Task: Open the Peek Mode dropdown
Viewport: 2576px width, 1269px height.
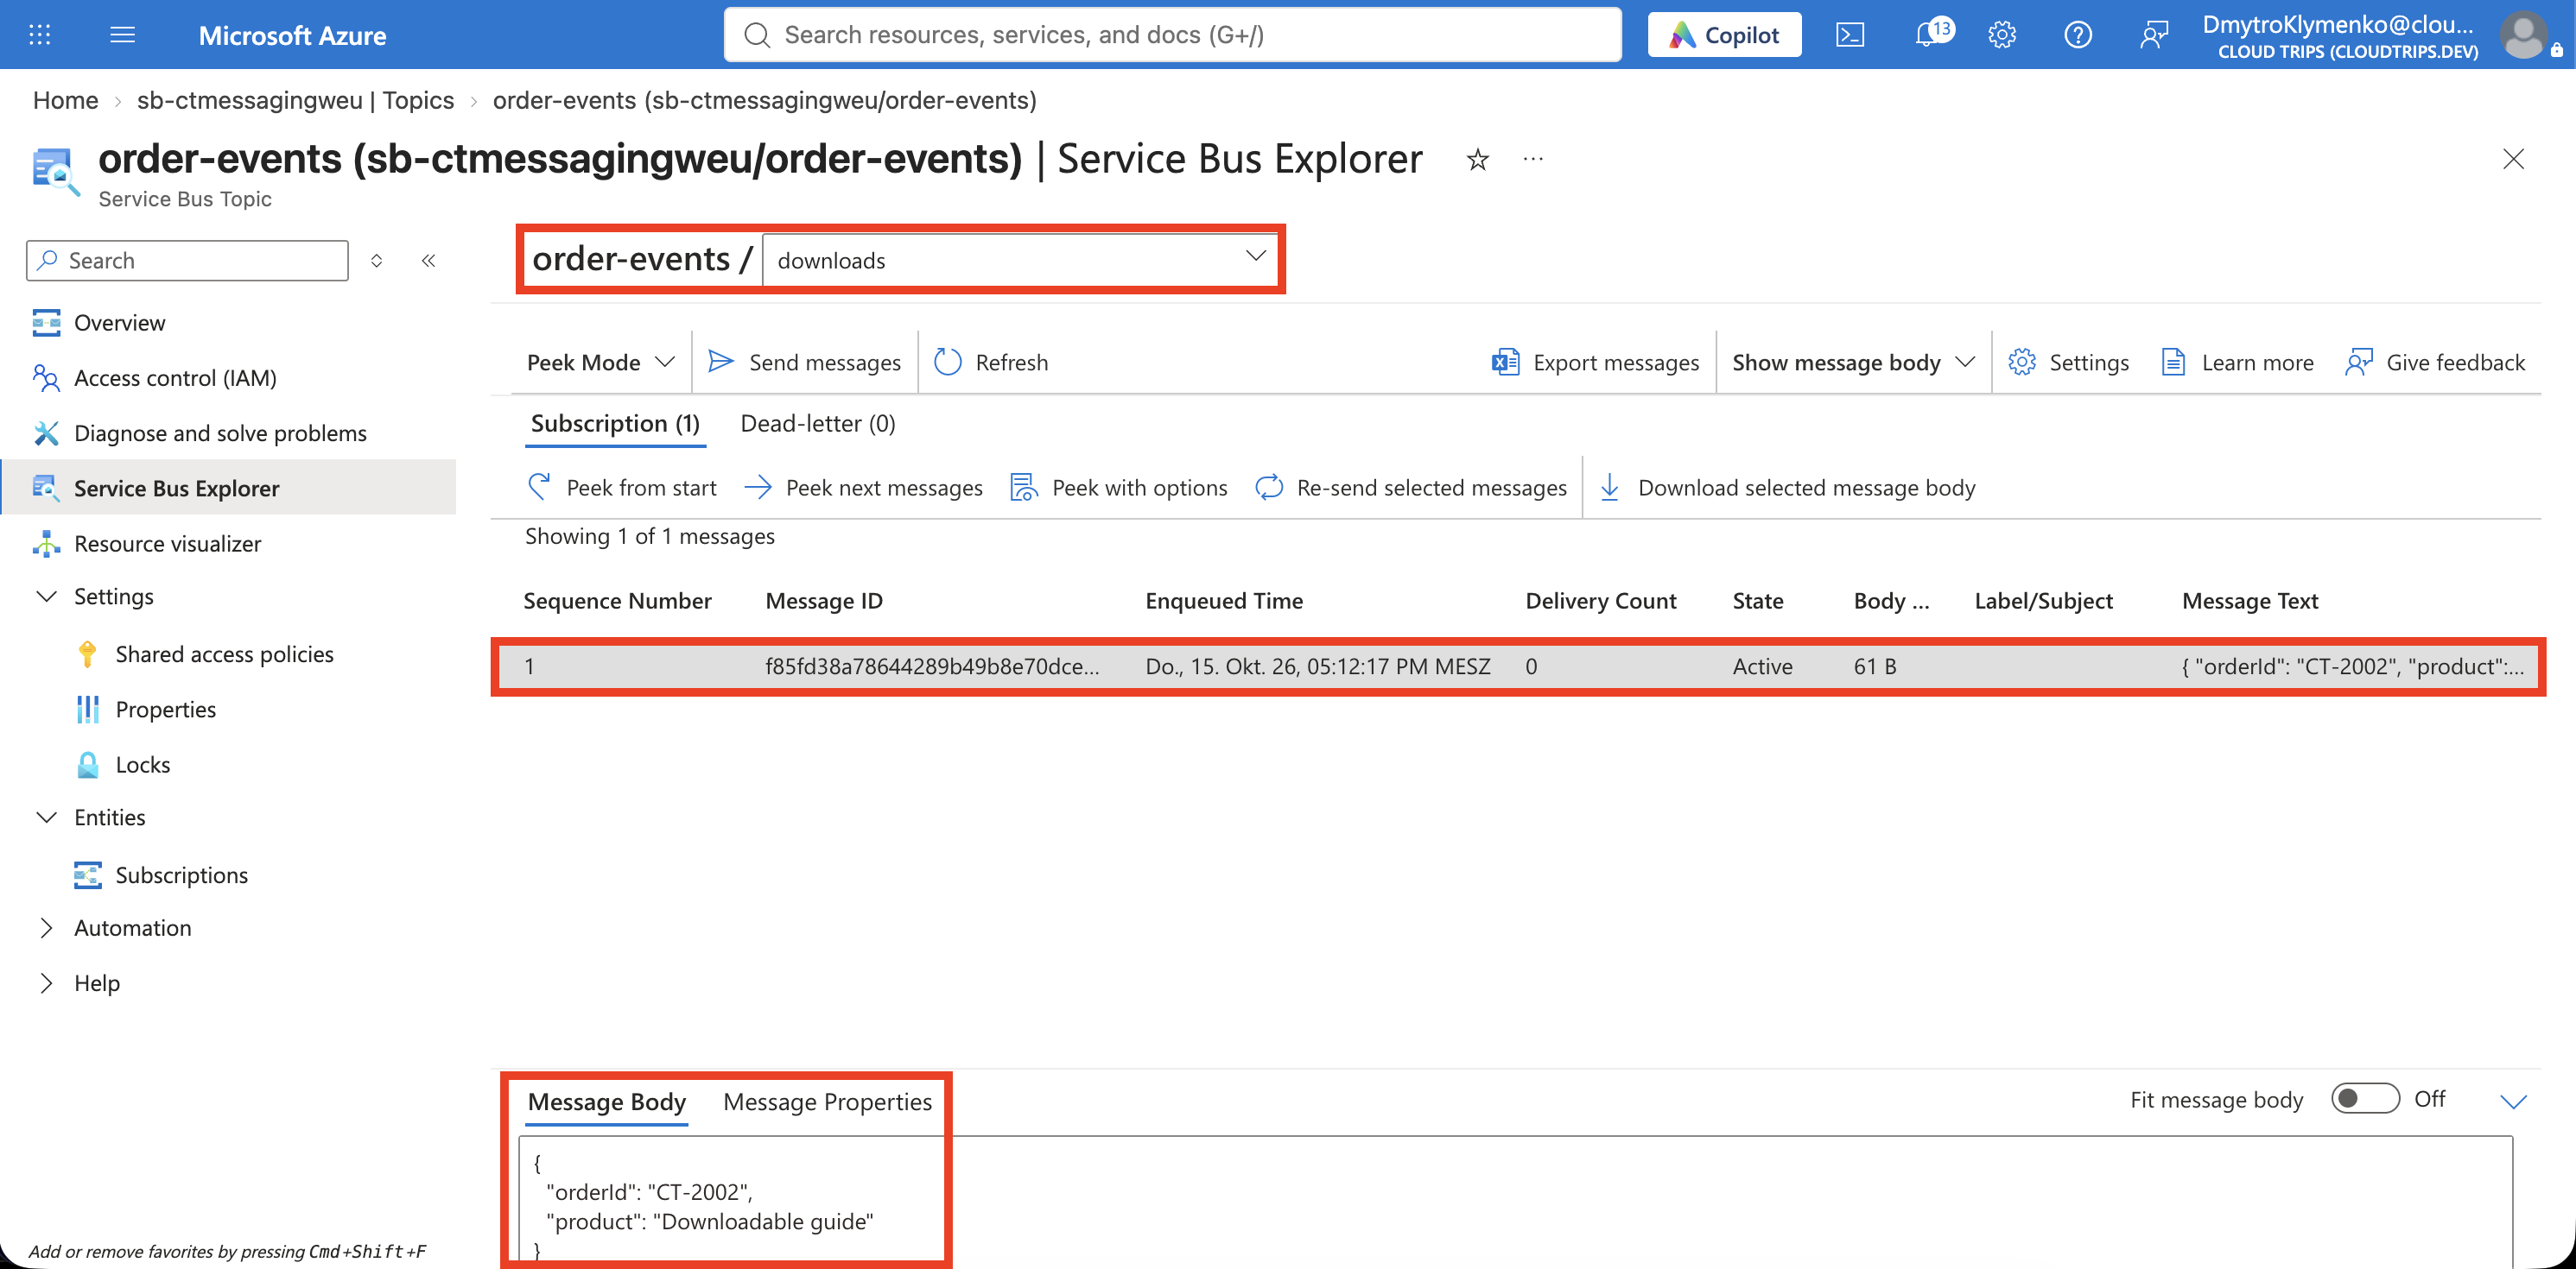Action: 601,362
